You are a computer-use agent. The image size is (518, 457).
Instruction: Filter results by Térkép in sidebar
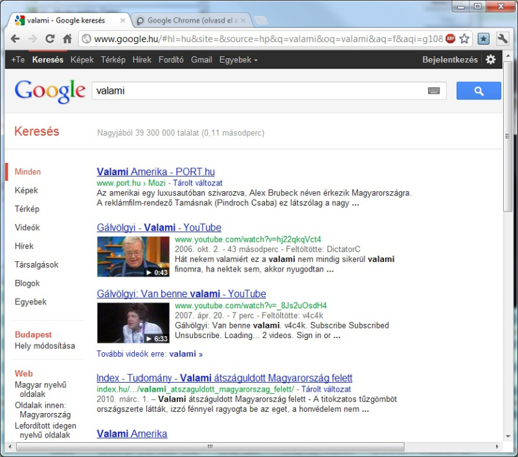point(27,209)
